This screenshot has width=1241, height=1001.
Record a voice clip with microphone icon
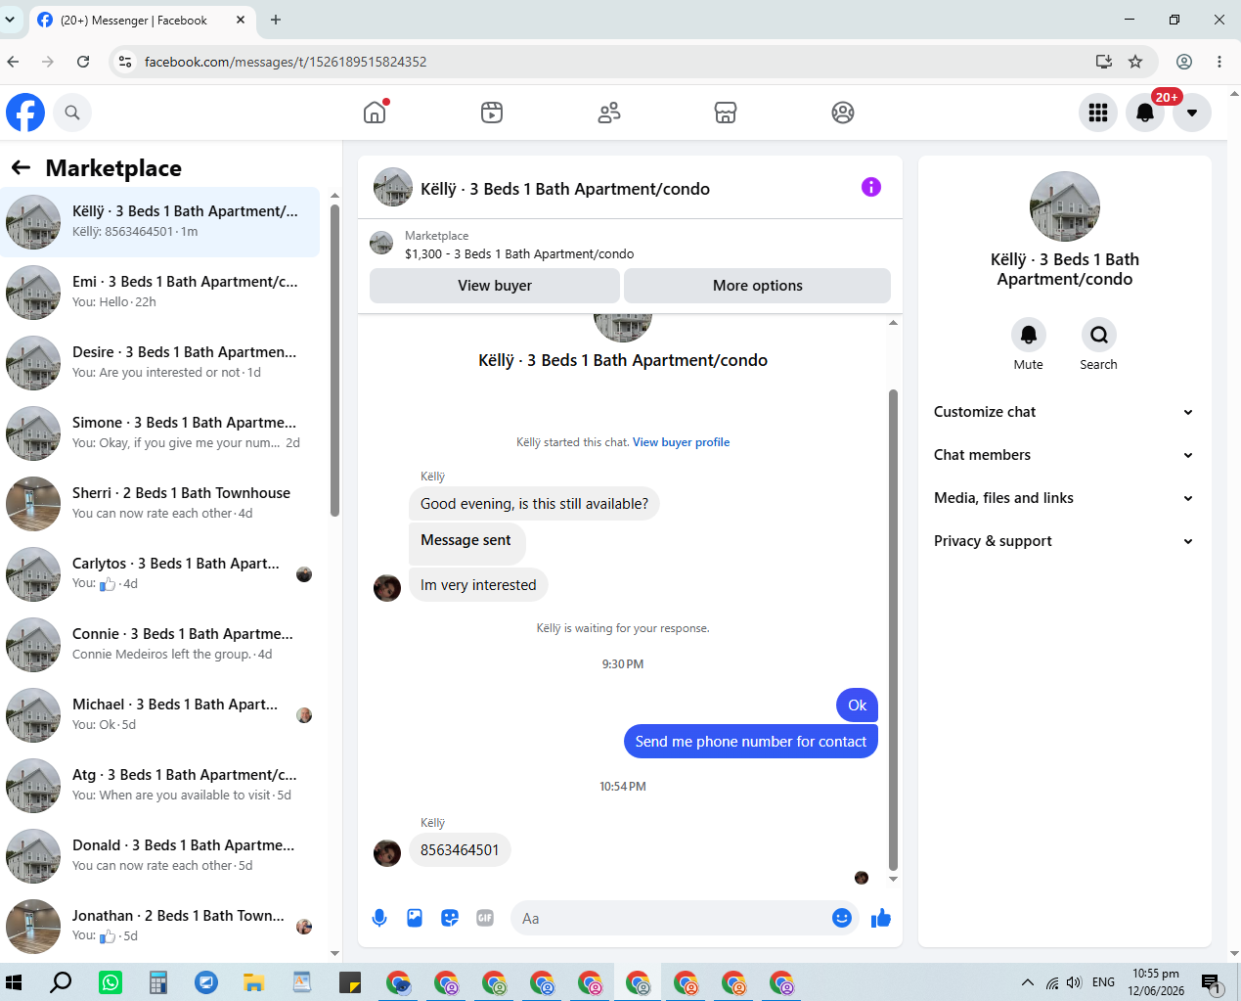coord(379,918)
